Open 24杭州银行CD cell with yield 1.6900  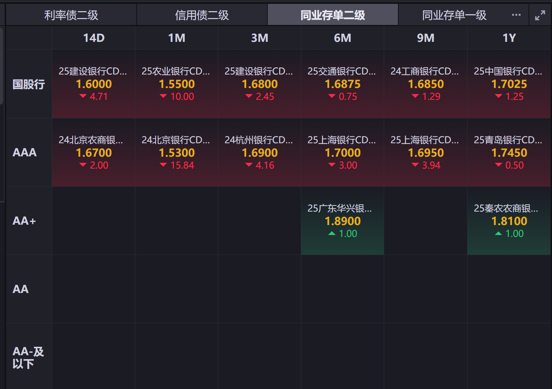(260, 152)
